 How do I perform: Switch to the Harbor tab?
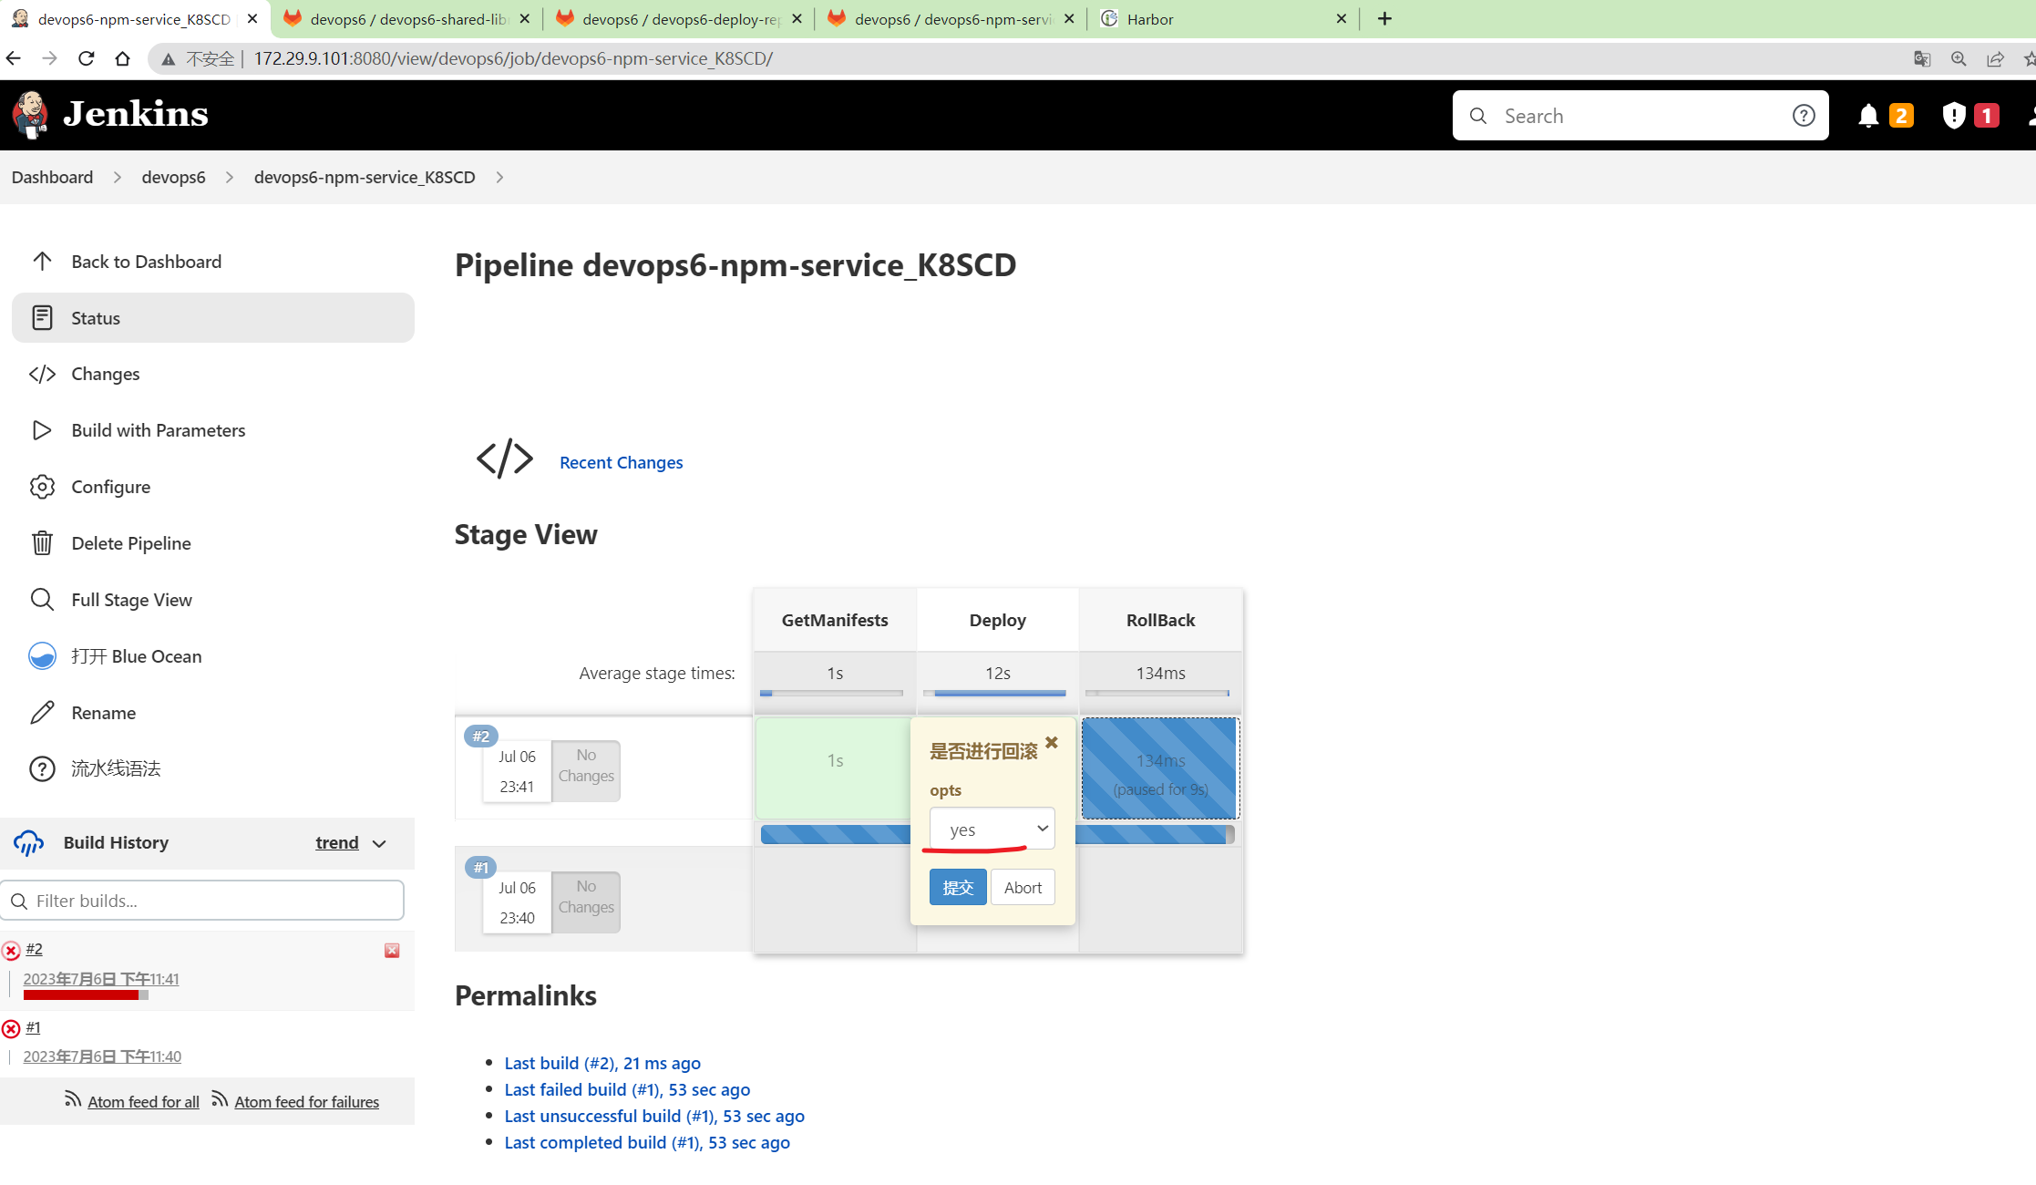point(1223,18)
